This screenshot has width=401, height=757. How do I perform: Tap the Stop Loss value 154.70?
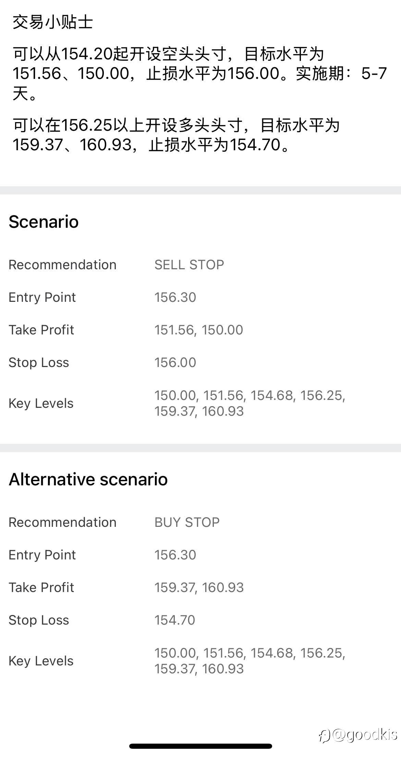point(175,620)
